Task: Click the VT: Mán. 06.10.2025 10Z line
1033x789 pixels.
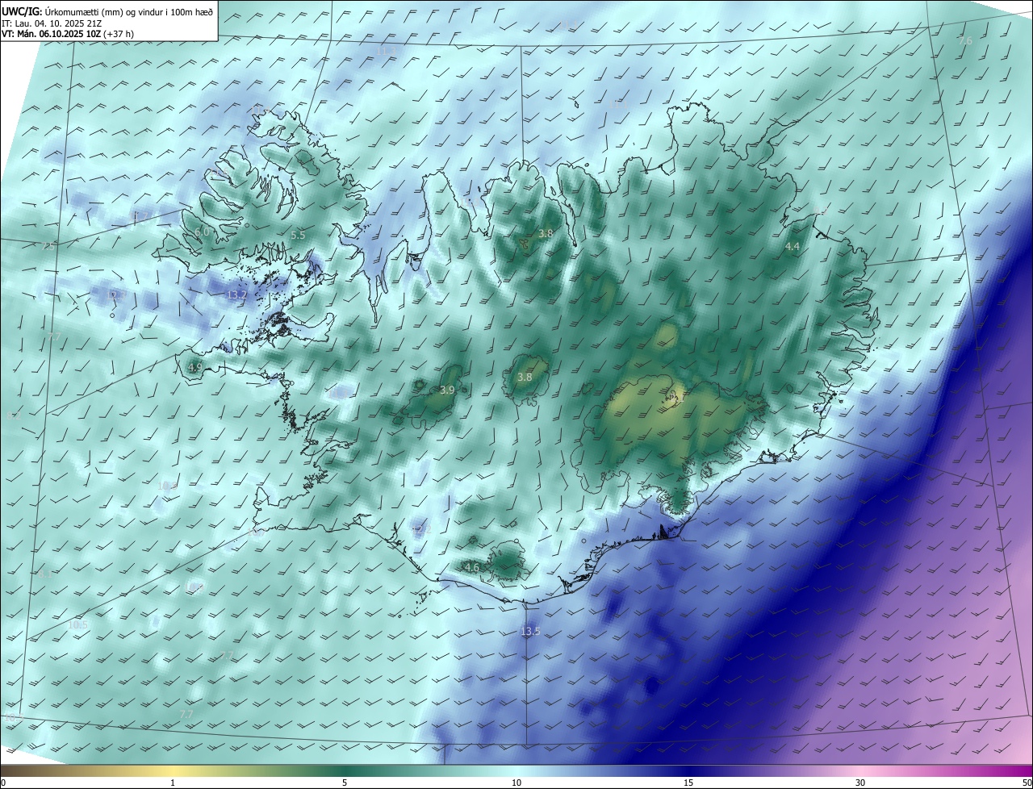Action: point(68,34)
